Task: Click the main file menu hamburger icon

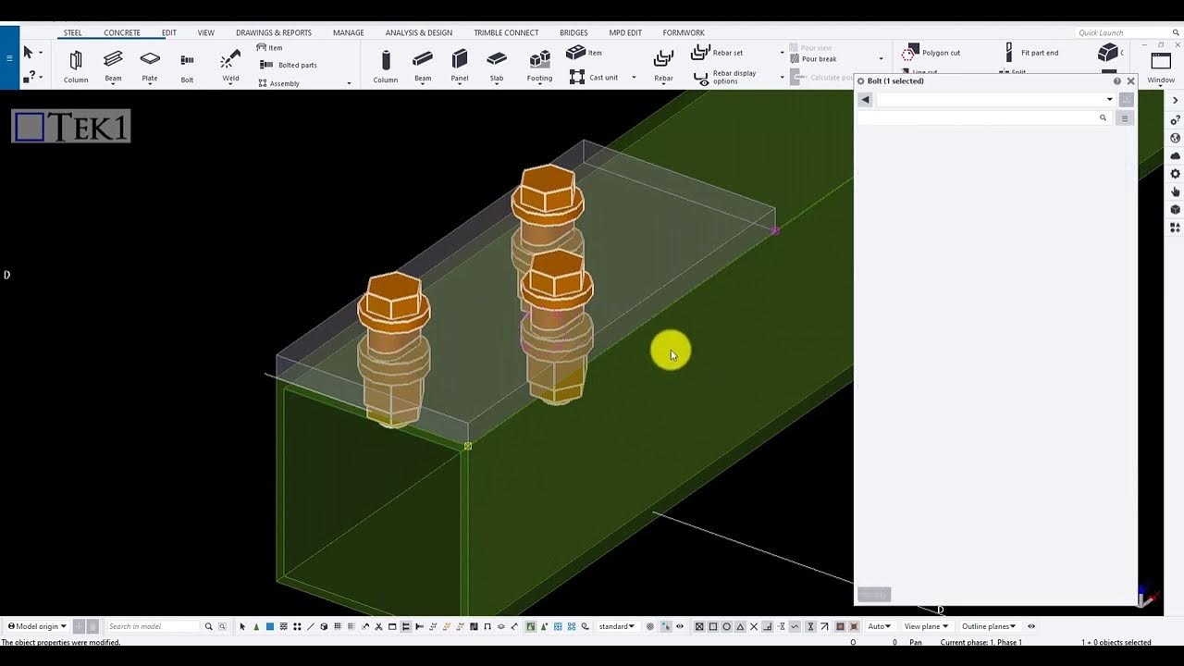Action: (9, 57)
